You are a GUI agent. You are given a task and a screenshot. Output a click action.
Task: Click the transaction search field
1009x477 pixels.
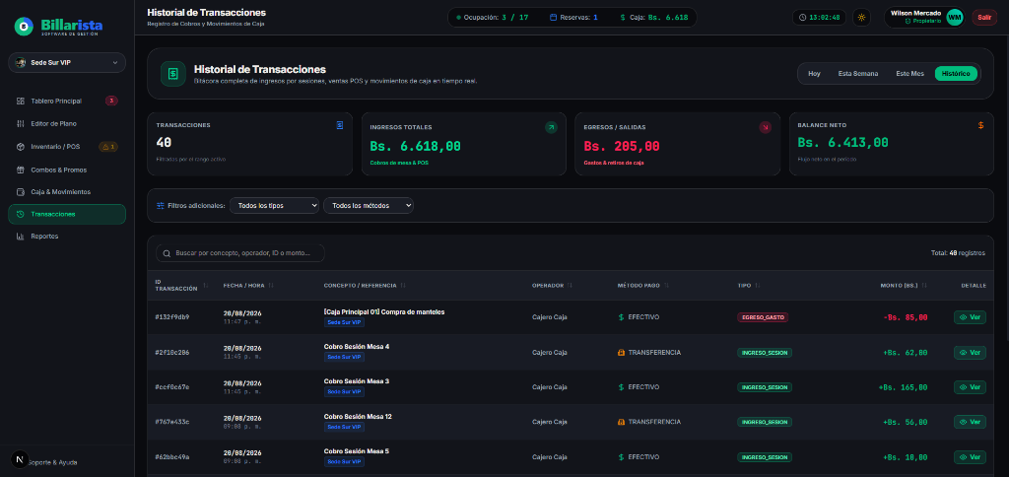tap(240, 253)
